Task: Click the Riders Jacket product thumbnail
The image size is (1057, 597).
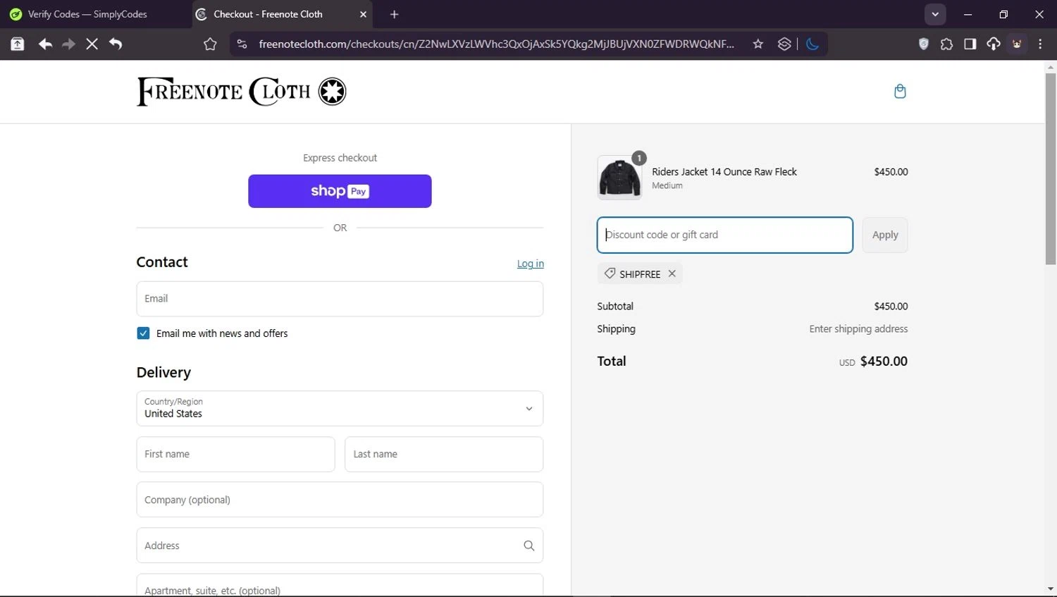Action: (619, 178)
